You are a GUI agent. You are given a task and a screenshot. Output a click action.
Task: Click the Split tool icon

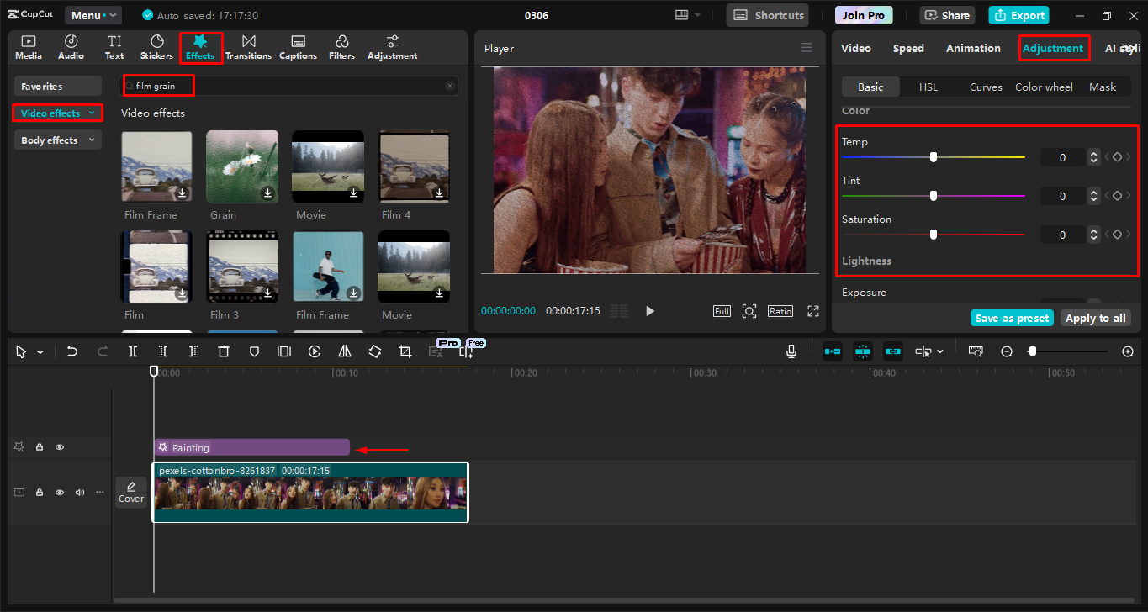tap(133, 351)
